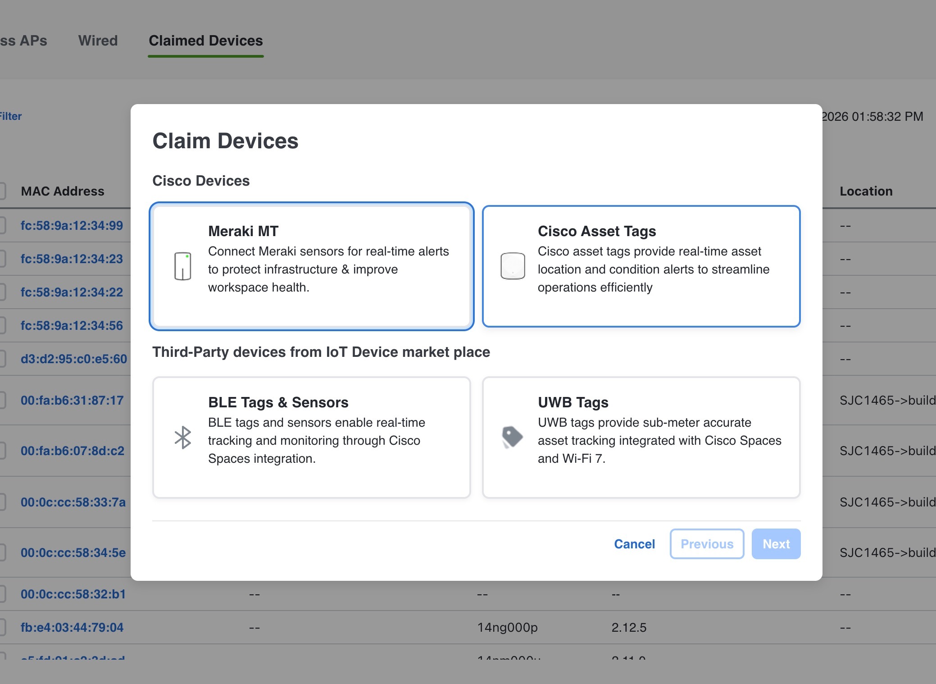Choose the Cisco Asset Tags card
The image size is (936, 684).
point(641,266)
